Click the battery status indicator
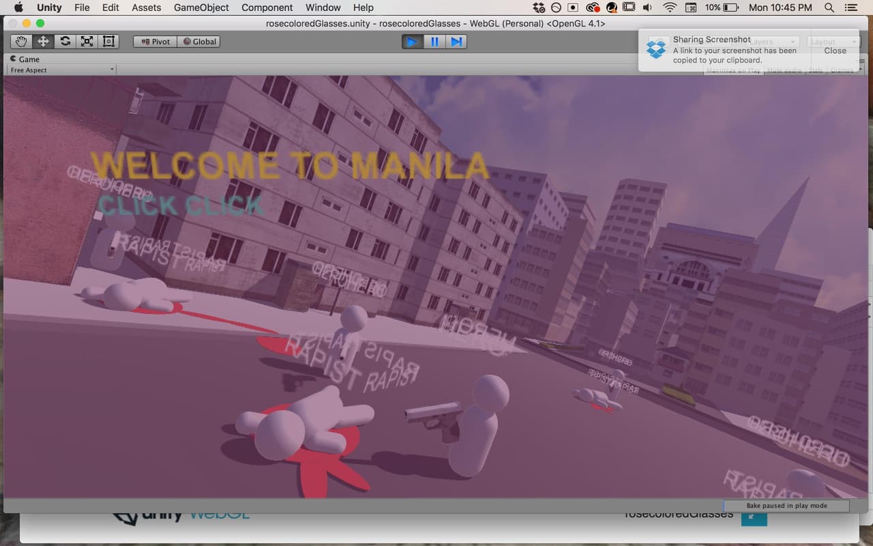 pyautogui.click(x=722, y=8)
